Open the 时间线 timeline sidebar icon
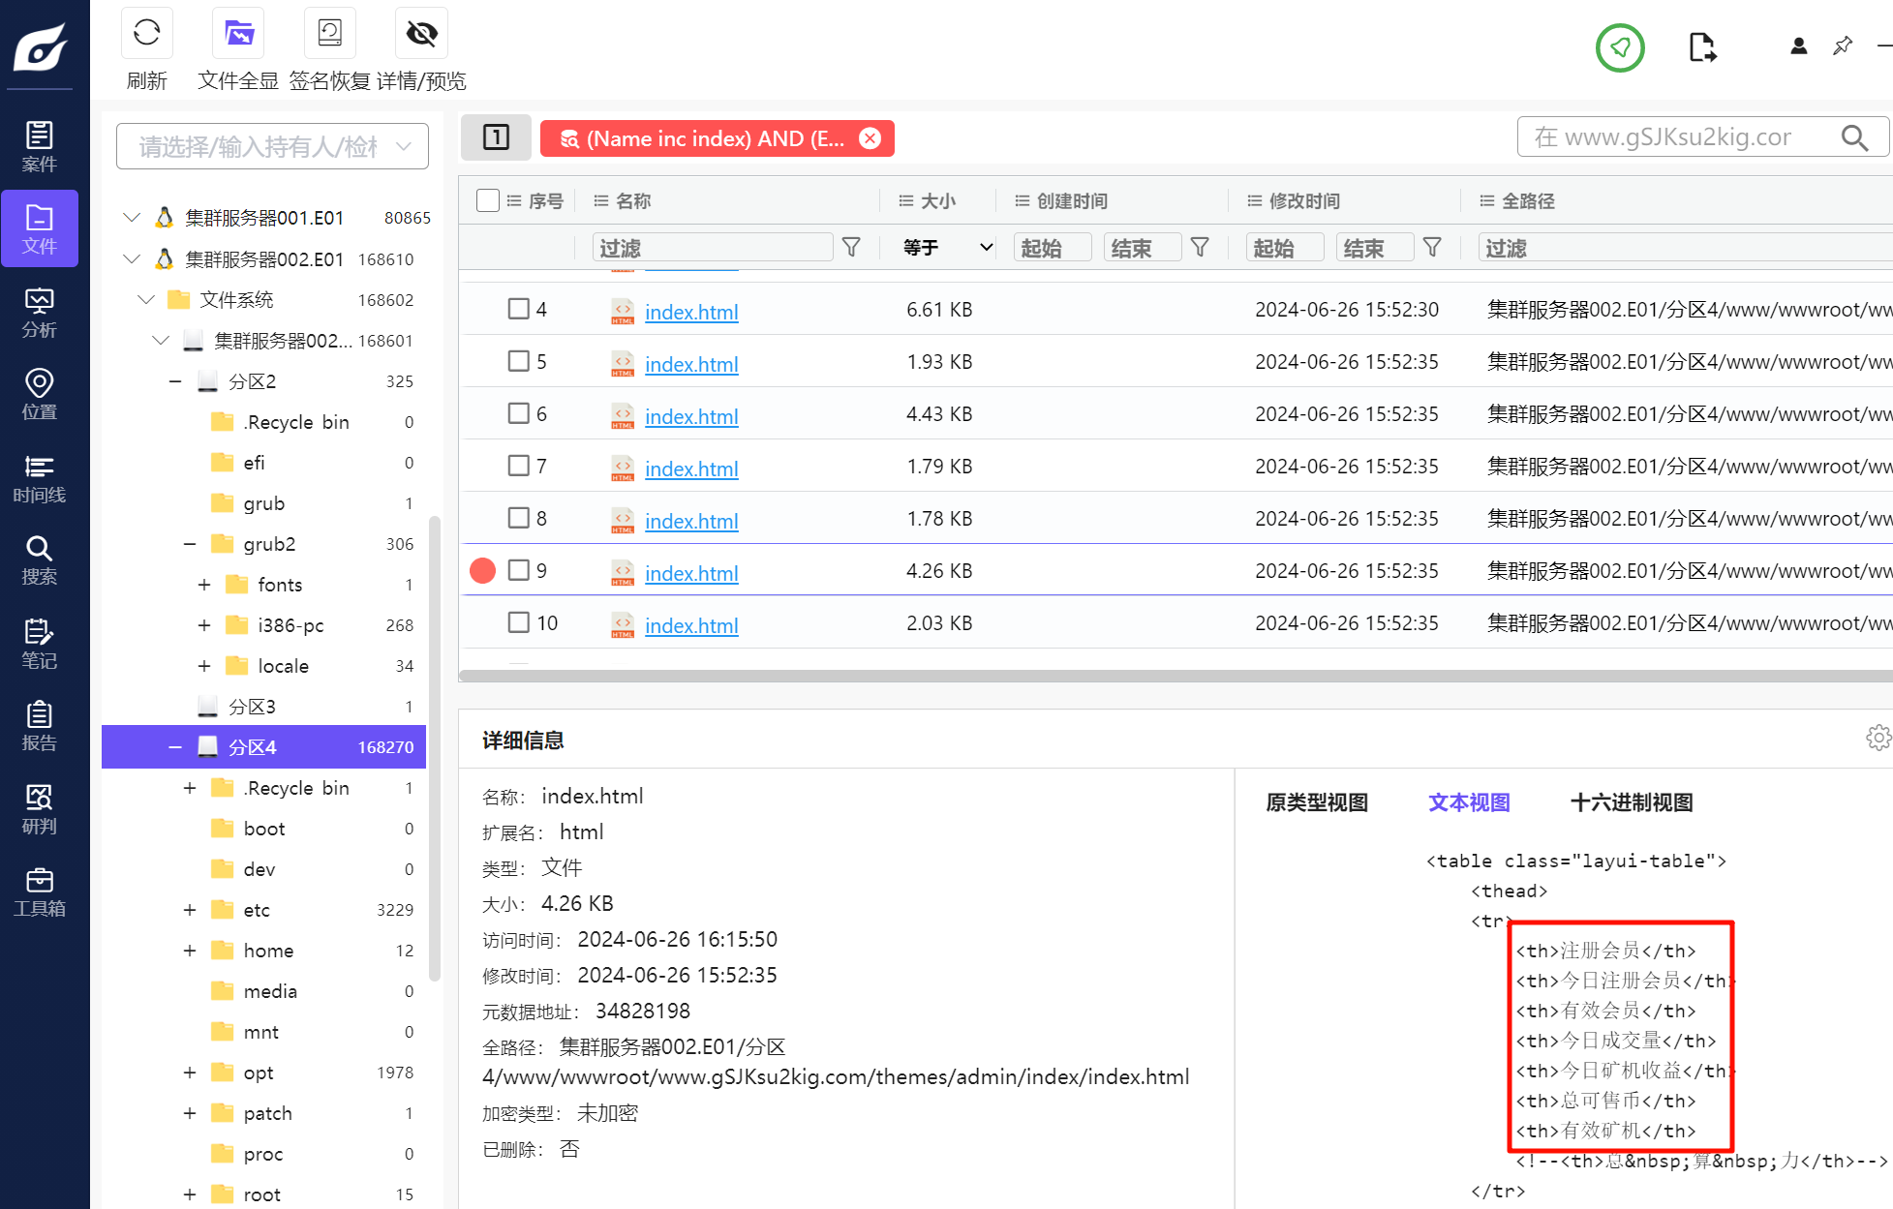 [x=39, y=479]
